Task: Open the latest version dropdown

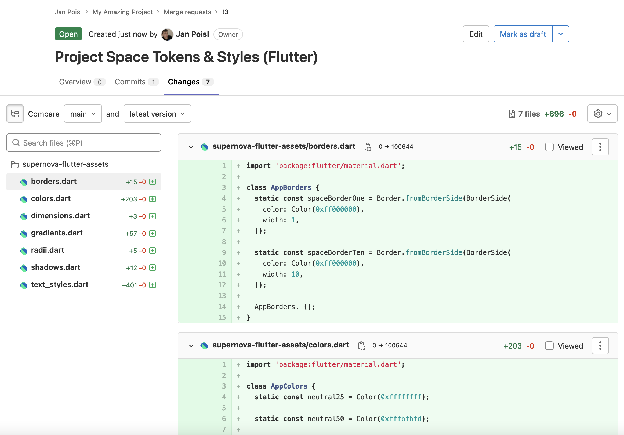Action: click(157, 114)
